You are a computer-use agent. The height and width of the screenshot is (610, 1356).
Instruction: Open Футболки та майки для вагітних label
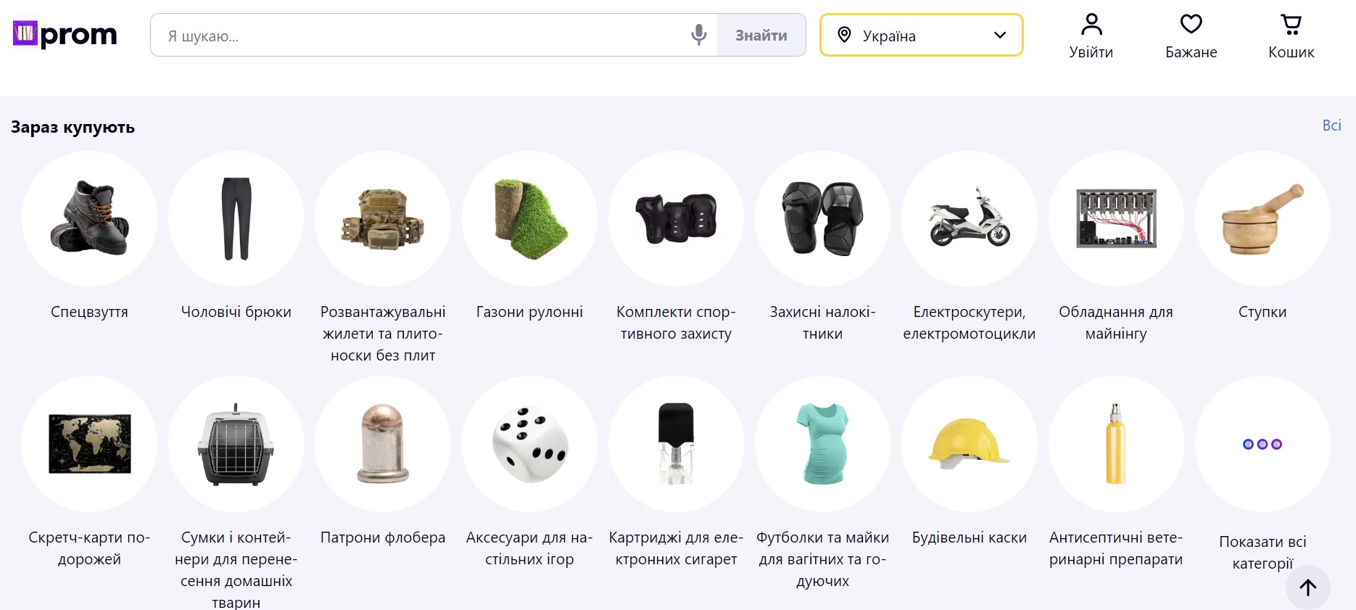coord(822,559)
